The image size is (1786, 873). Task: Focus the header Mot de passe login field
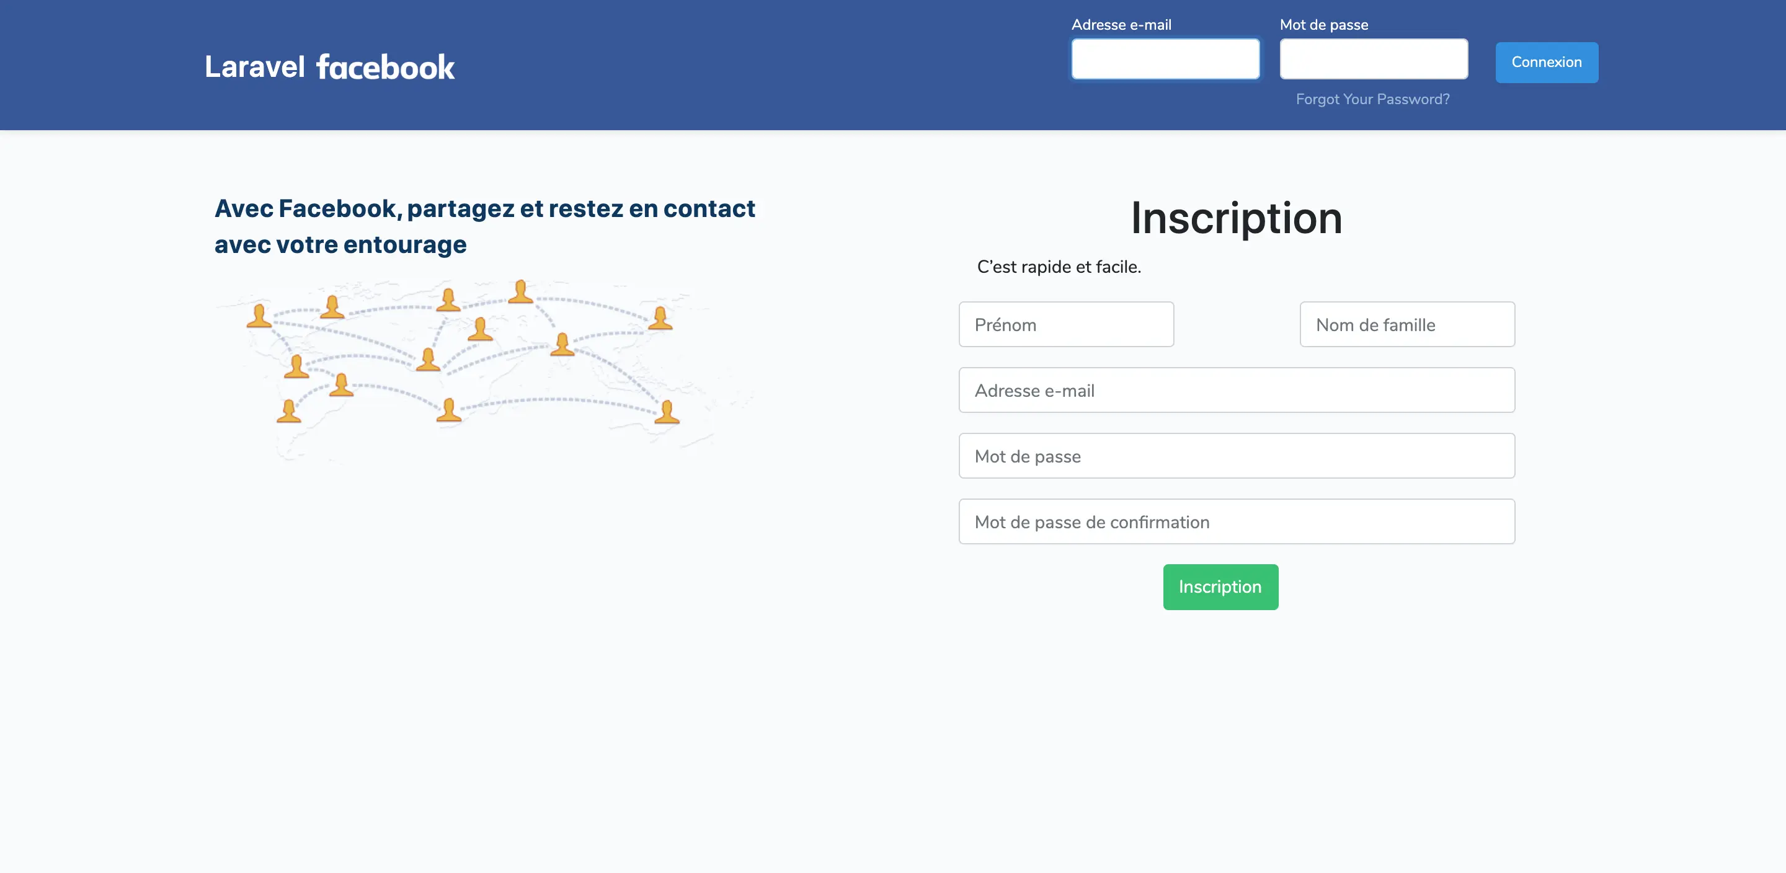[x=1373, y=59]
